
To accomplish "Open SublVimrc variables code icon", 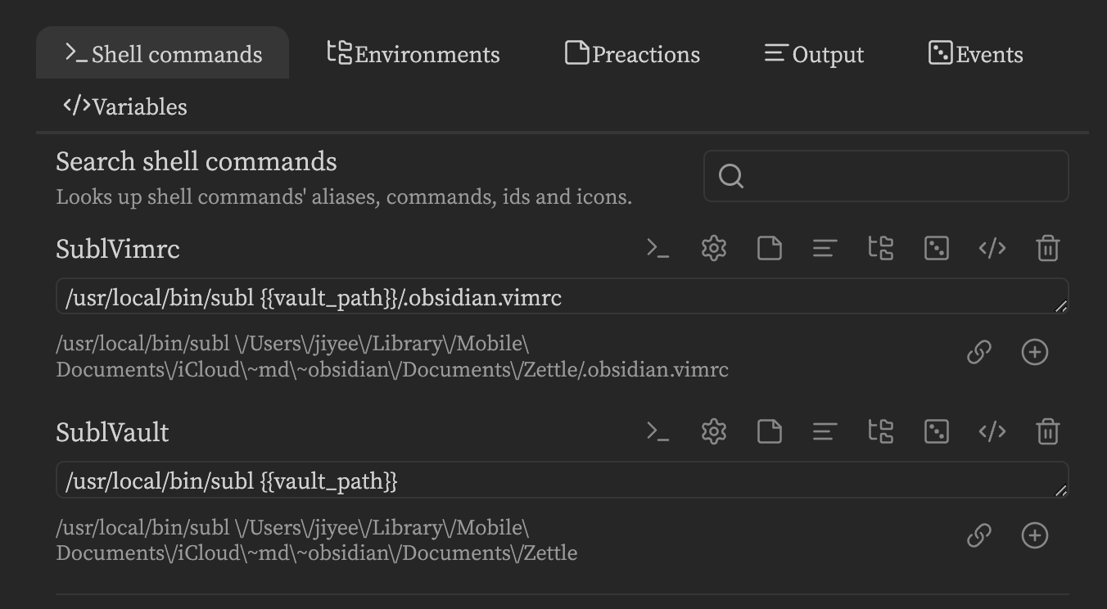I will point(992,248).
